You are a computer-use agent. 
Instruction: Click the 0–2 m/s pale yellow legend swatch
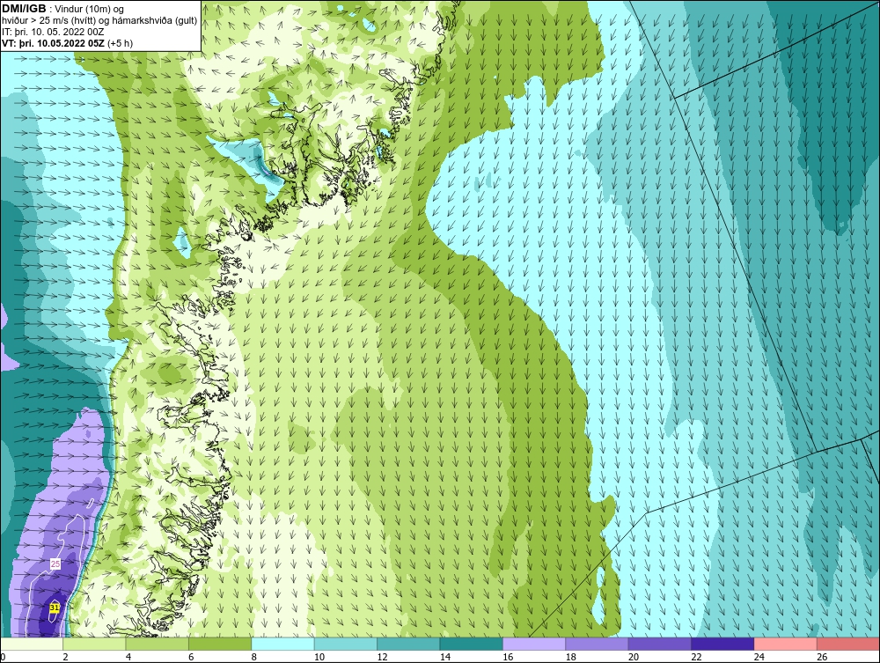pyautogui.click(x=32, y=644)
